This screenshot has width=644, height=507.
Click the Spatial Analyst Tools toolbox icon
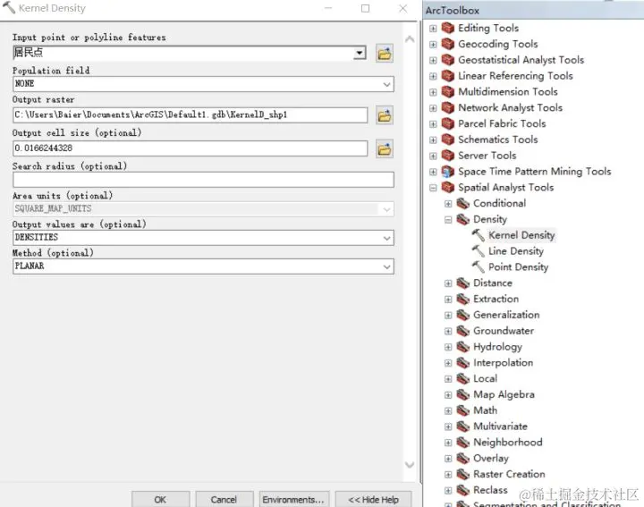click(448, 187)
